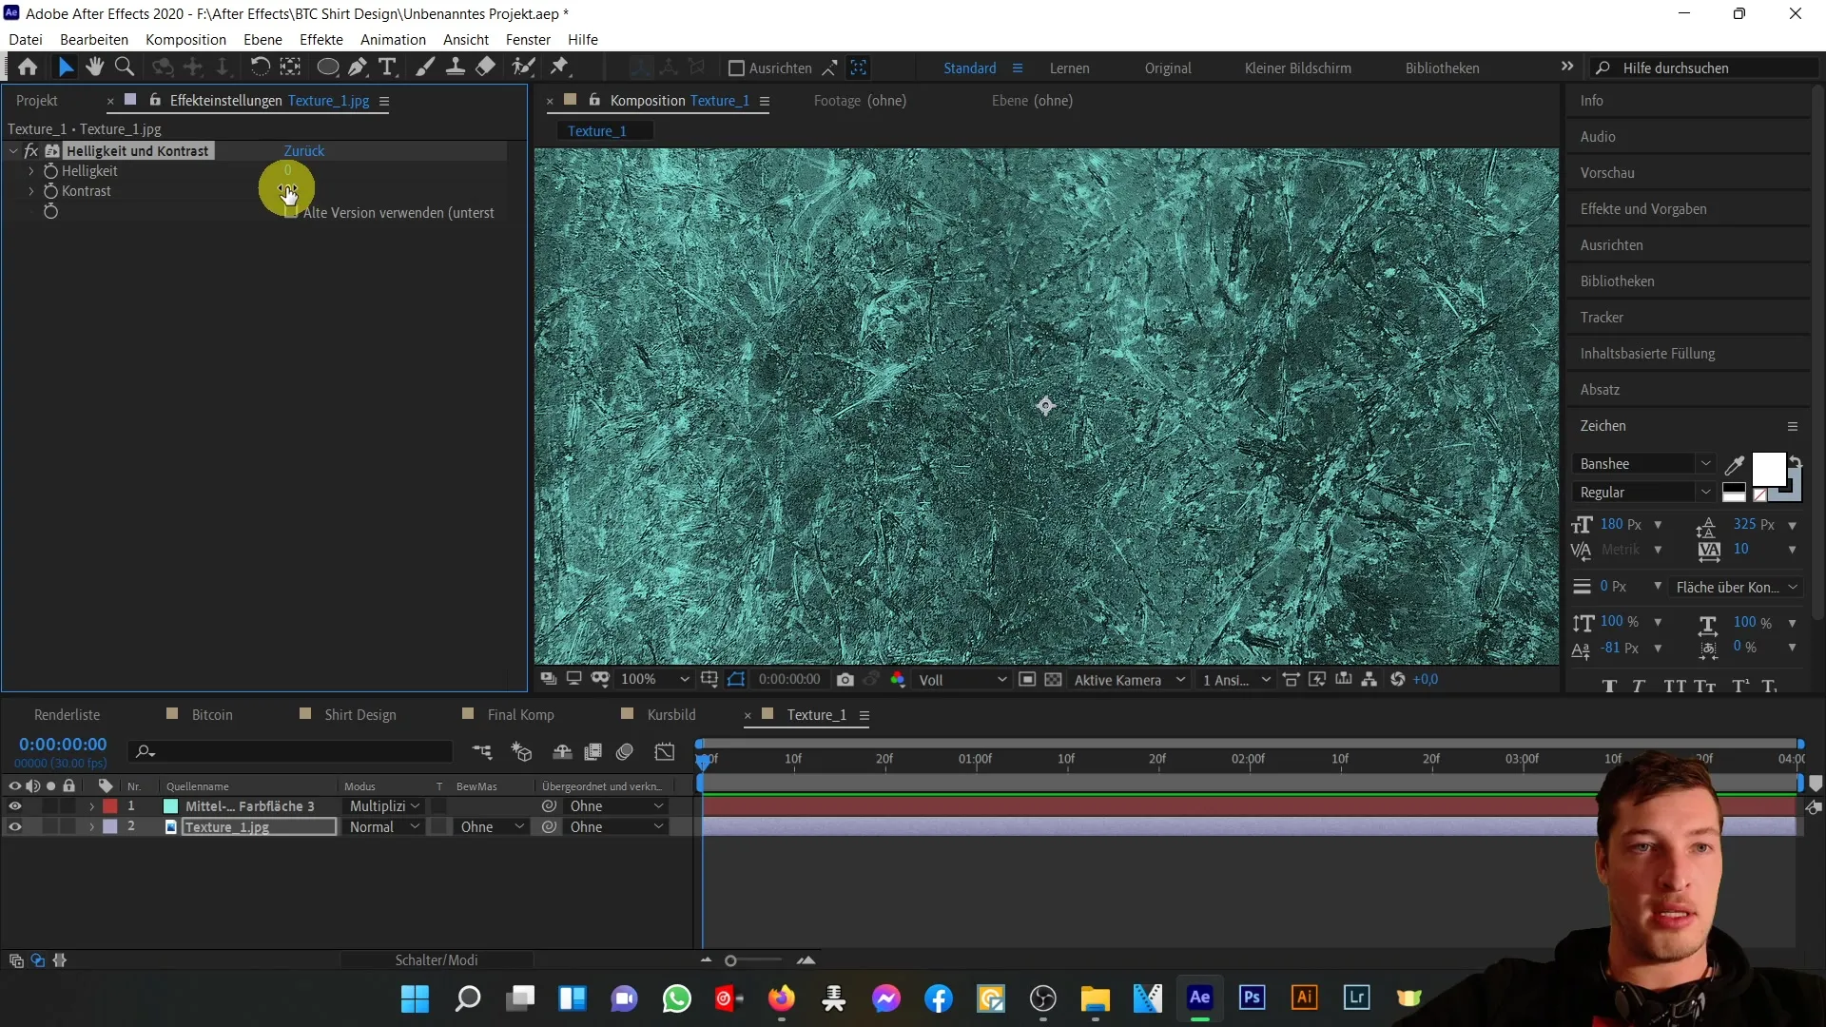Select the Puppet Pin tool
This screenshot has width=1826, height=1027.
coord(560,68)
